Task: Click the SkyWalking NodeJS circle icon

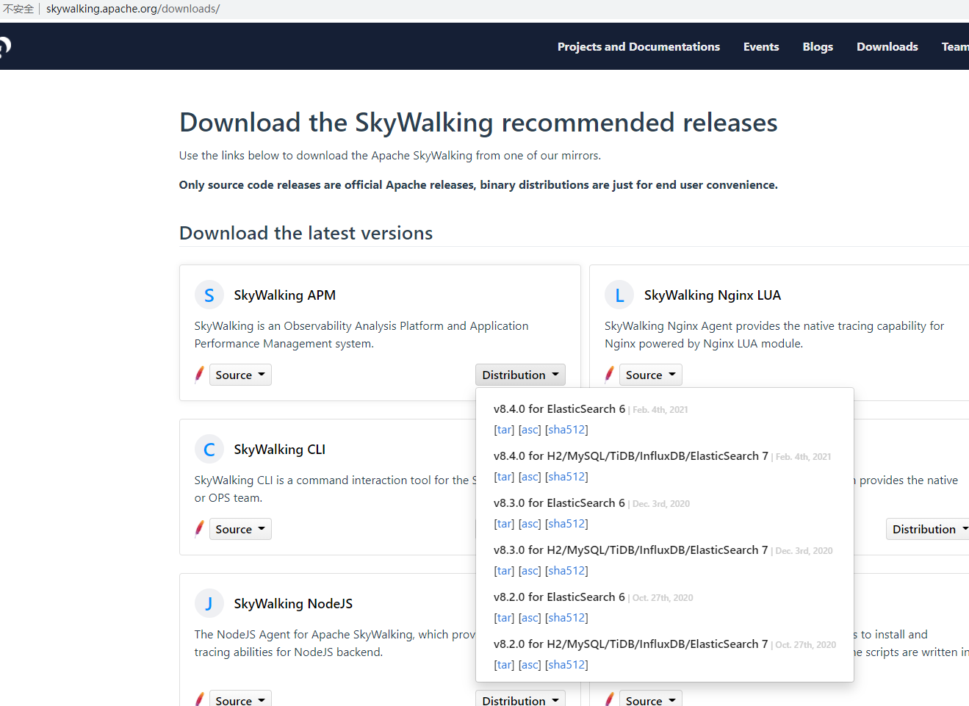Action: 209,602
